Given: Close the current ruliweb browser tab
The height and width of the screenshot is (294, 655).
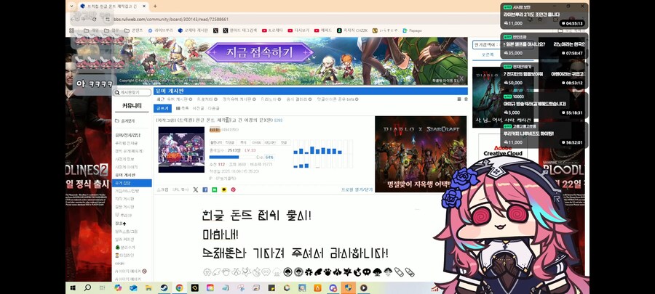Looking at the screenshot, I should (144, 7).
